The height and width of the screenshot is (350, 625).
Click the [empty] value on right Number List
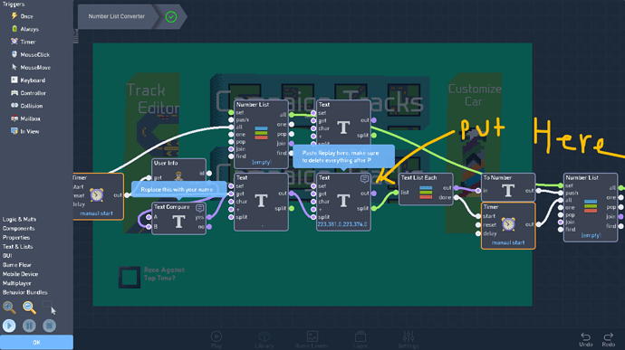(591, 235)
